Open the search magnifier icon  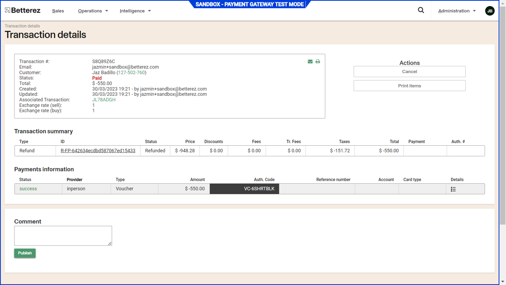click(x=421, y=10)
